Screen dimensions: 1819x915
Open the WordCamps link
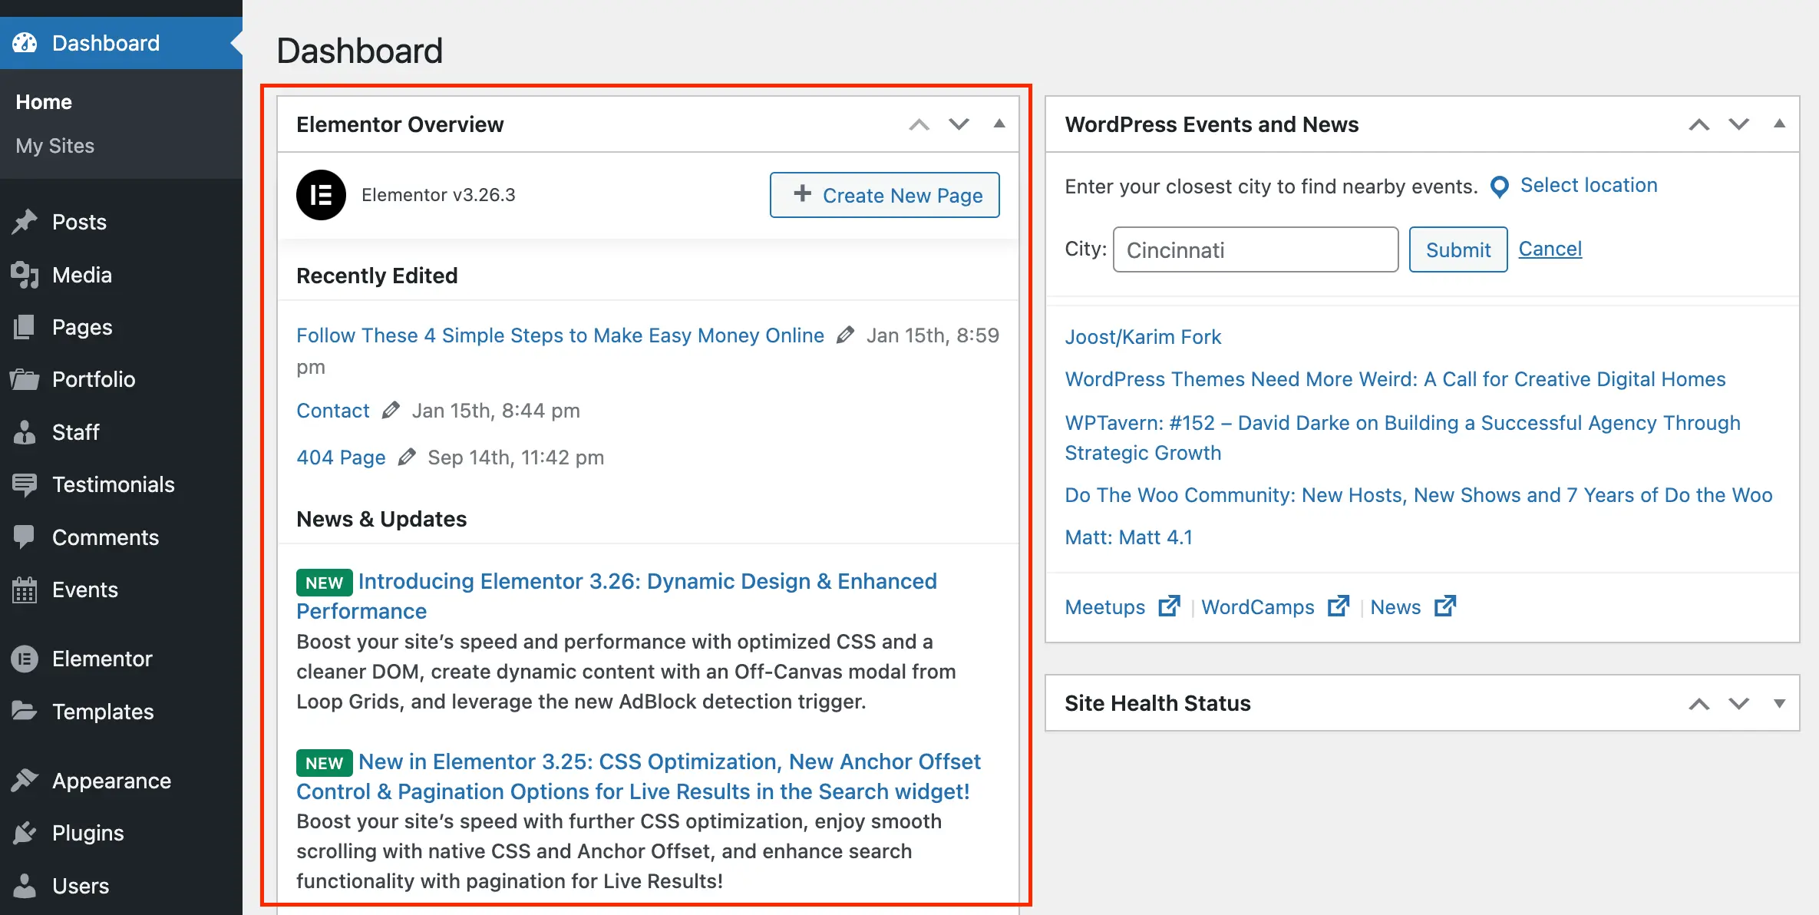pyautogui.click(x=1257, y=607)
